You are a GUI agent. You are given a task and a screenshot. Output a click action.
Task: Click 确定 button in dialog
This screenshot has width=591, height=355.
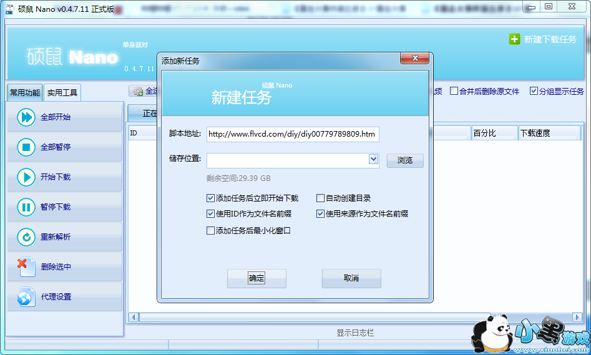(256, 278)
